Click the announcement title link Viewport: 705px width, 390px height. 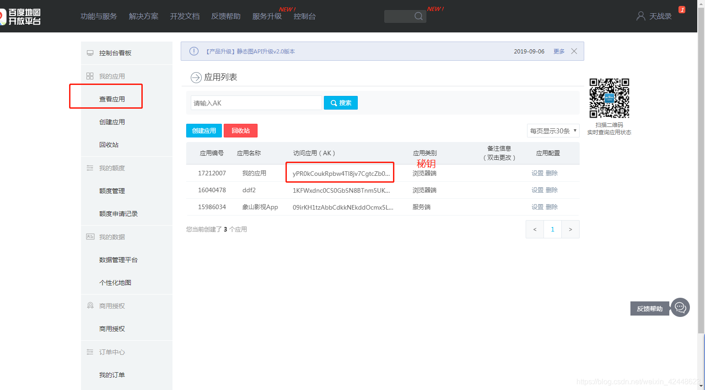(250, 52)
